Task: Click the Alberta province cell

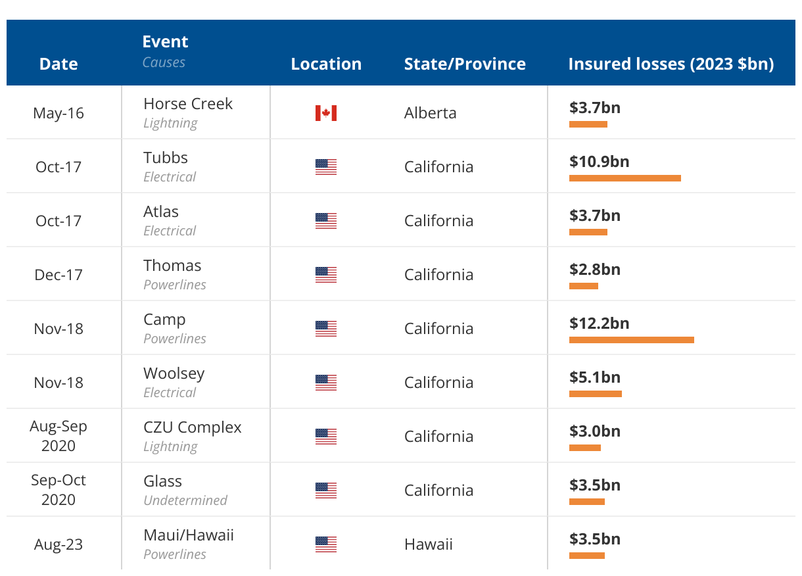Action: point(430,113)
